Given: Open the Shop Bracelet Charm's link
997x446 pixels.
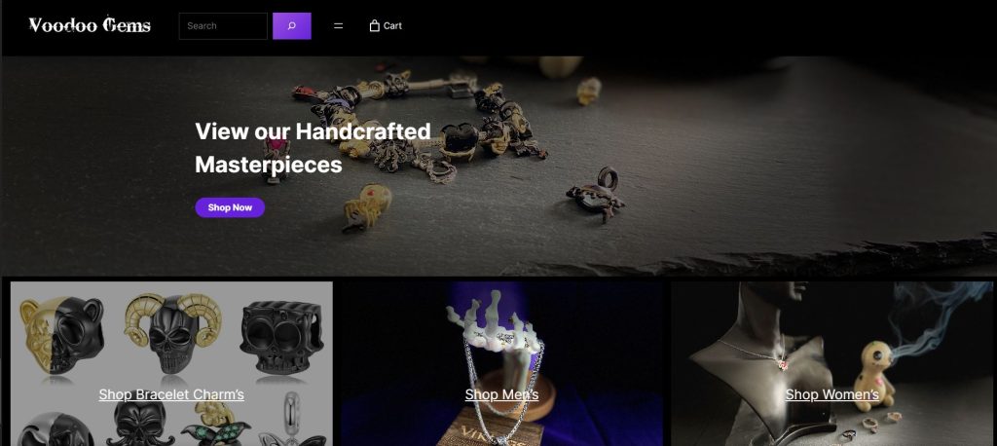Looking at the screenshot, I should coord(171,394).
